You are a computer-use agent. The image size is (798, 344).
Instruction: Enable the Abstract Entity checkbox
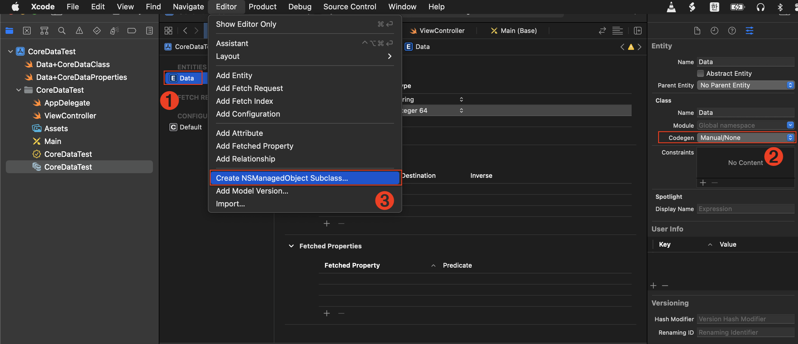[x=700, y=73]
